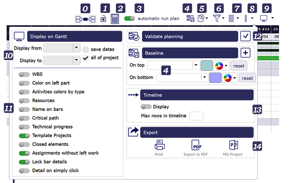The width and height of the screenshot is (300, 183).
Task: Click the Export header button
Action: [x=197, y=133]
